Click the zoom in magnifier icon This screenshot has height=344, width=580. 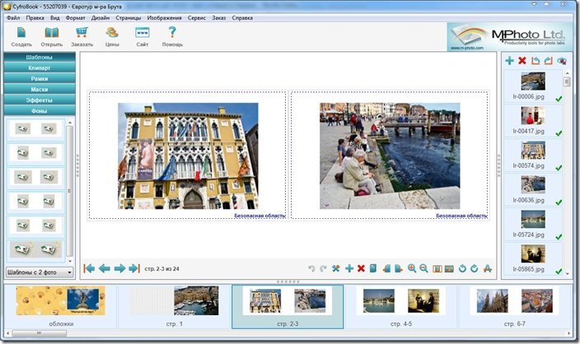point(411,268)
